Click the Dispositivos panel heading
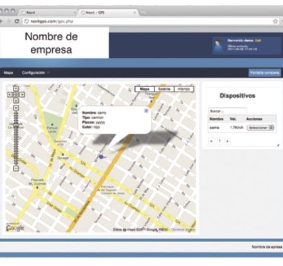Viewport: 283px width, 266px height. (237, 96)
